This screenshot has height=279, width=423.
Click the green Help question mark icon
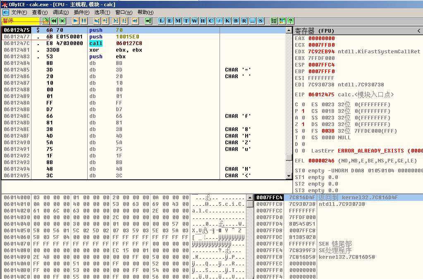point(291,21)
